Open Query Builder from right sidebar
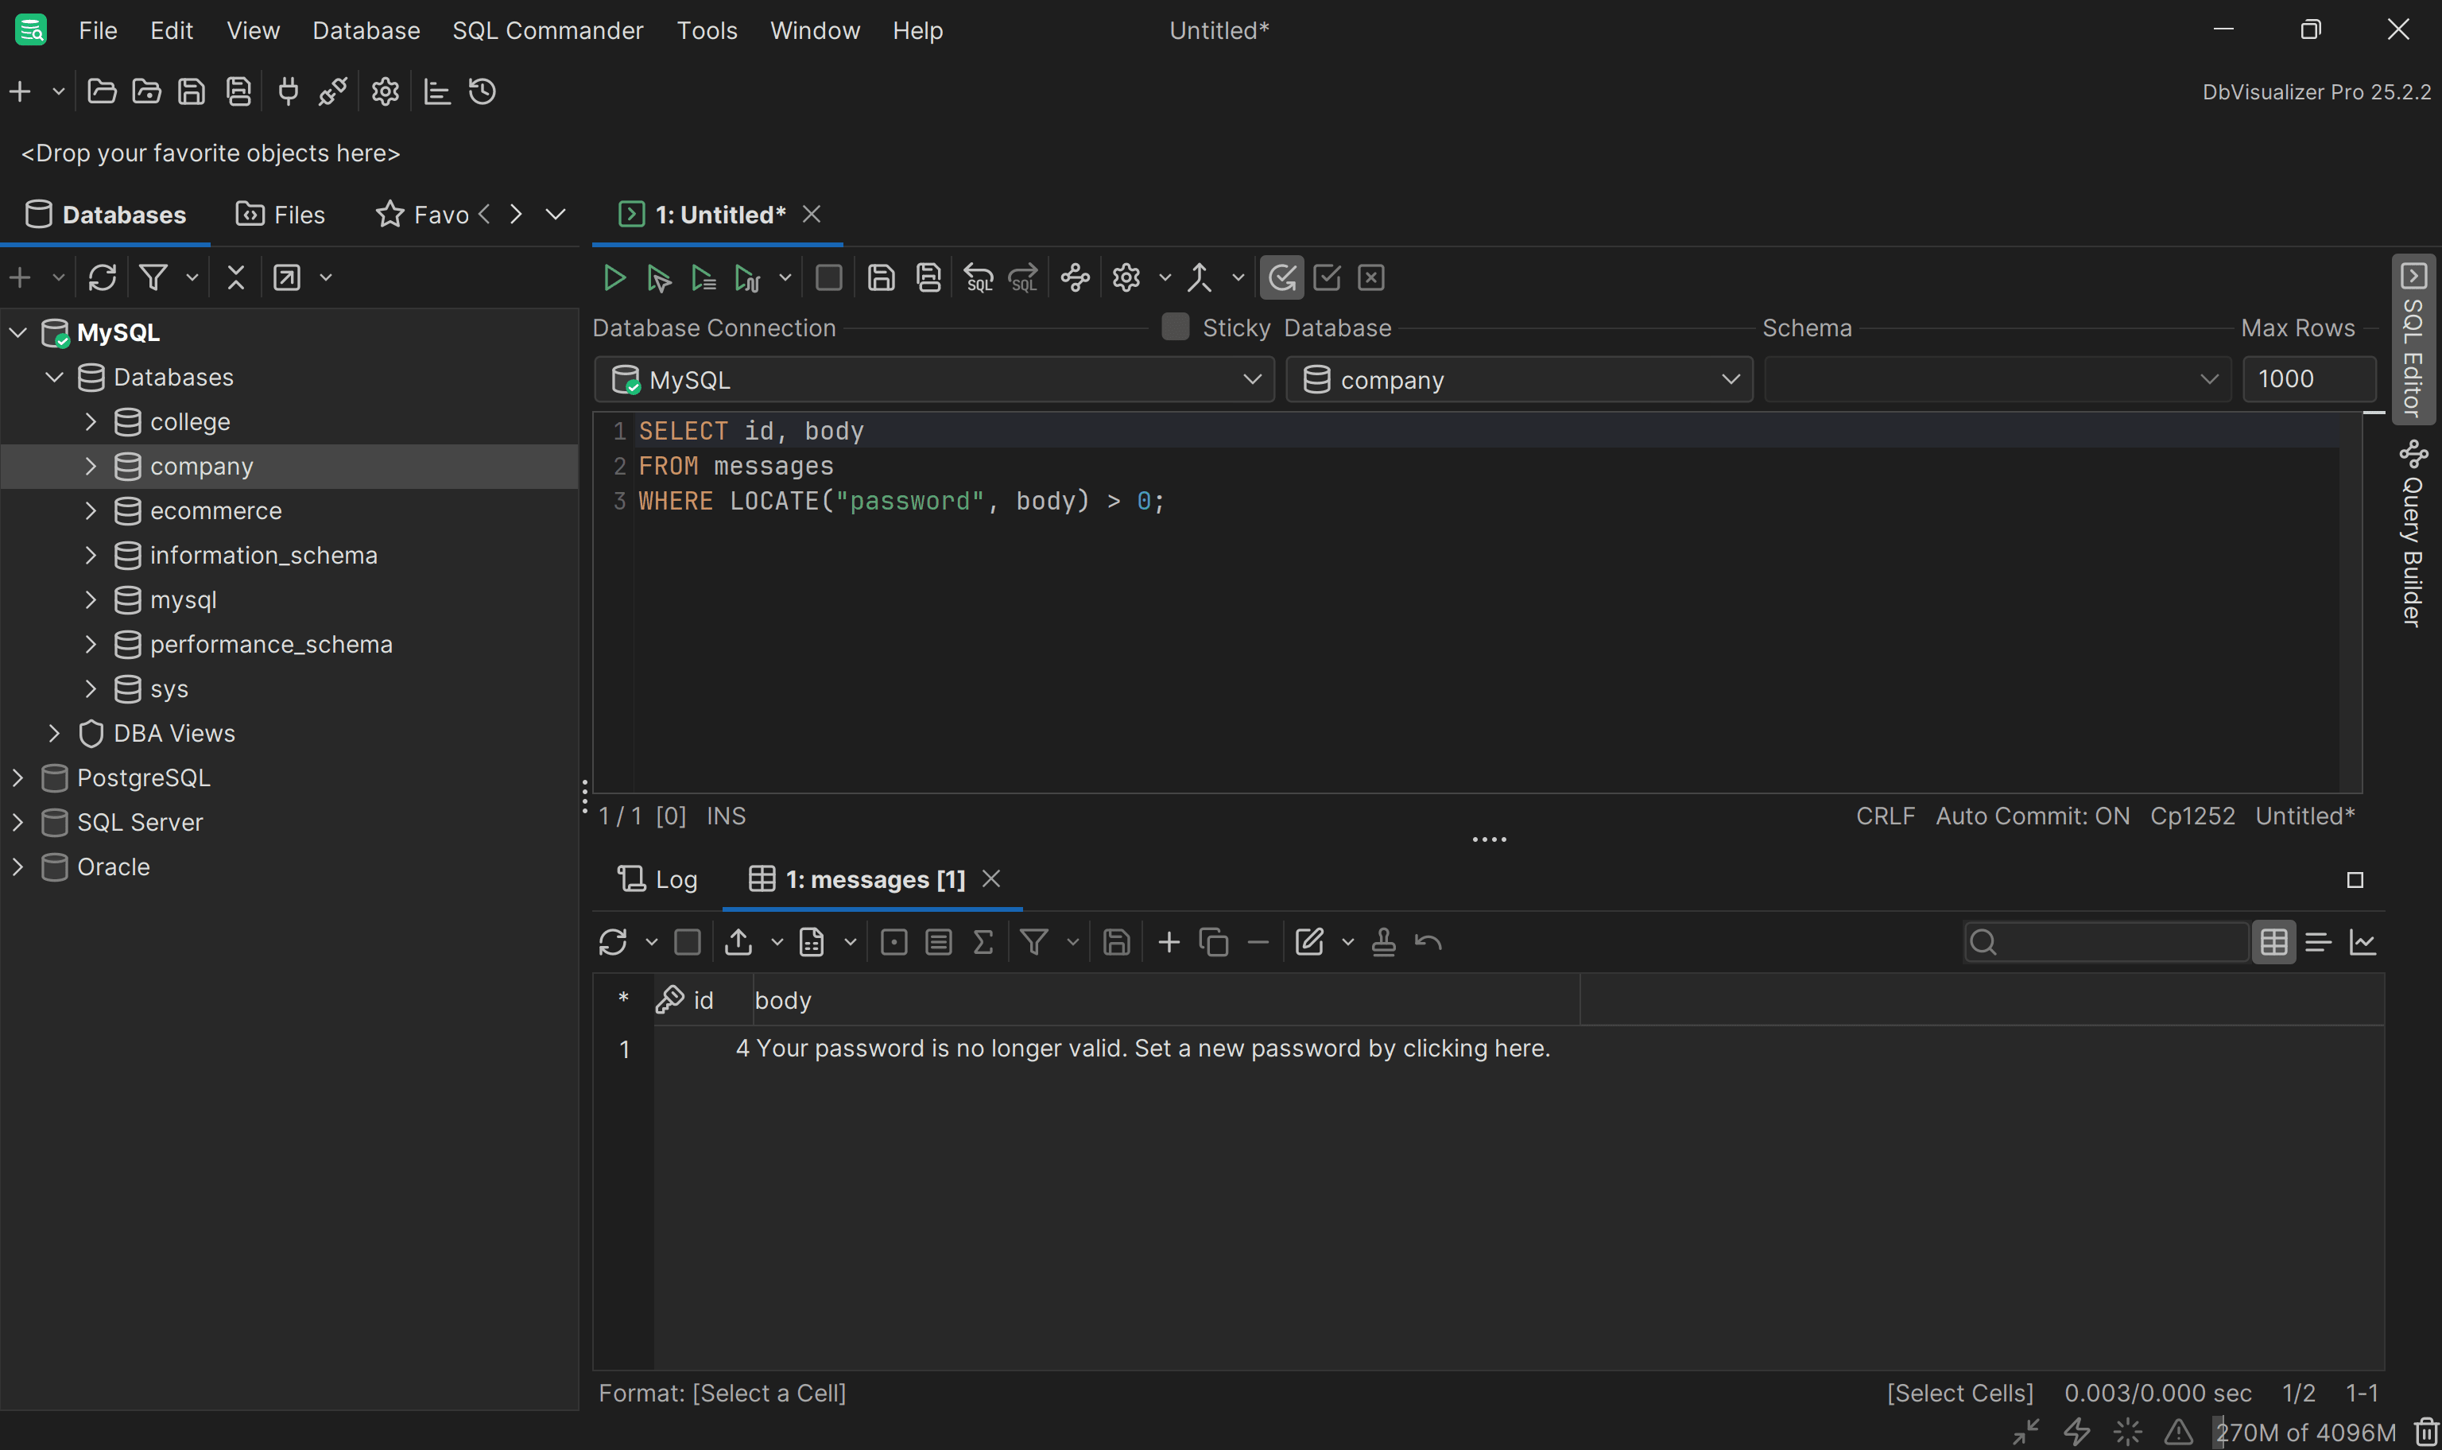 click(x=2413, y=536)
